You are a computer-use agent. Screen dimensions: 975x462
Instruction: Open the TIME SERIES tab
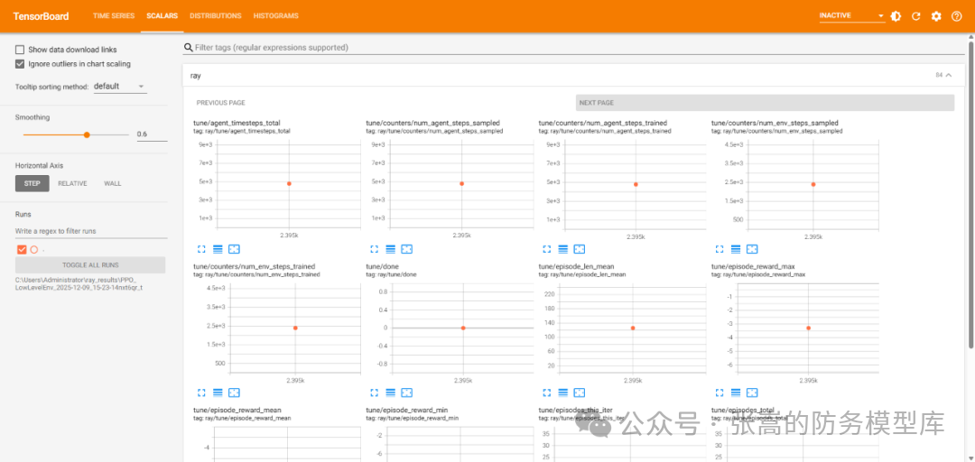[x=114, y=16]
